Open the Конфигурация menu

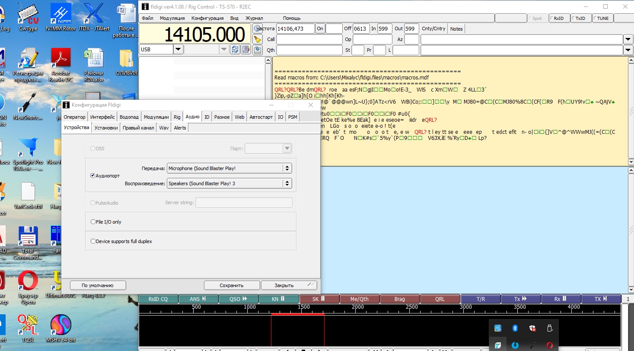click(x=207, y=18)
